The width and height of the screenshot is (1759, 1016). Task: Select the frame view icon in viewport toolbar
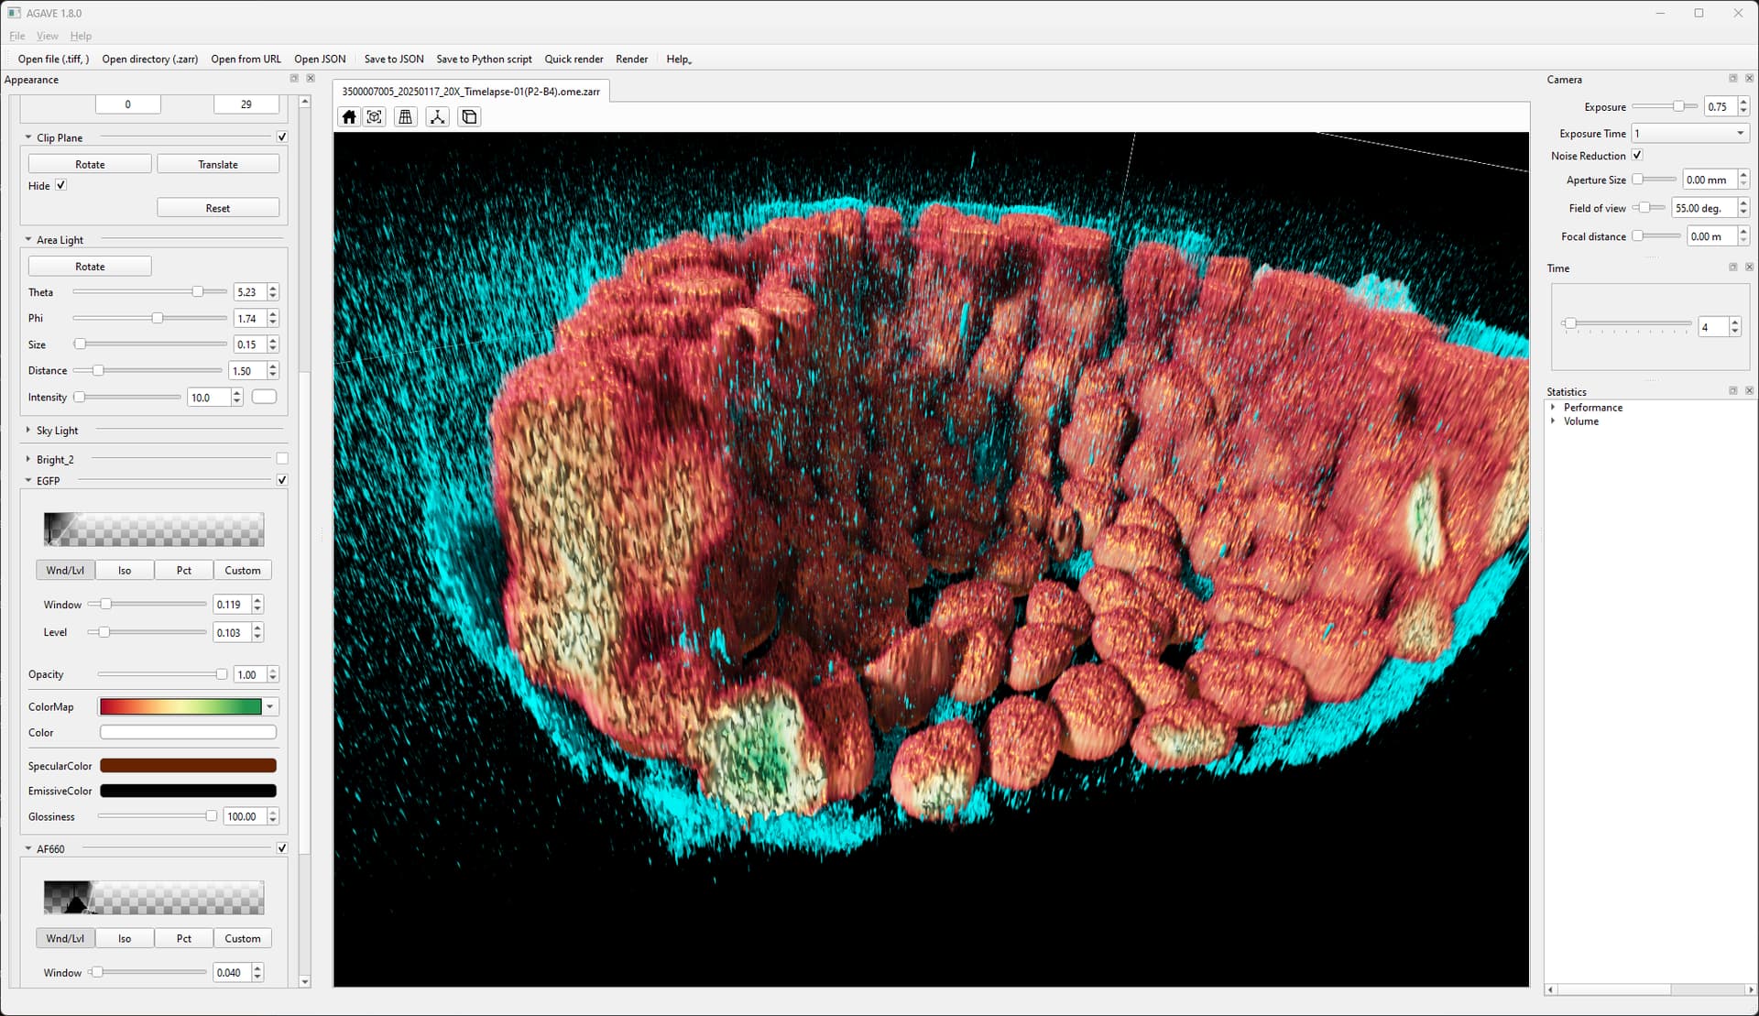pos(375,116)
